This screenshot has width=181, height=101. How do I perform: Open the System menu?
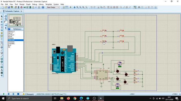tap(56, 4)
